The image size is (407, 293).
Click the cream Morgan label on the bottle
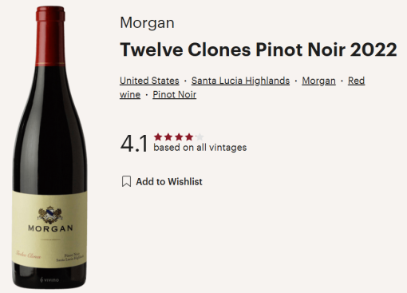point(49,229)
